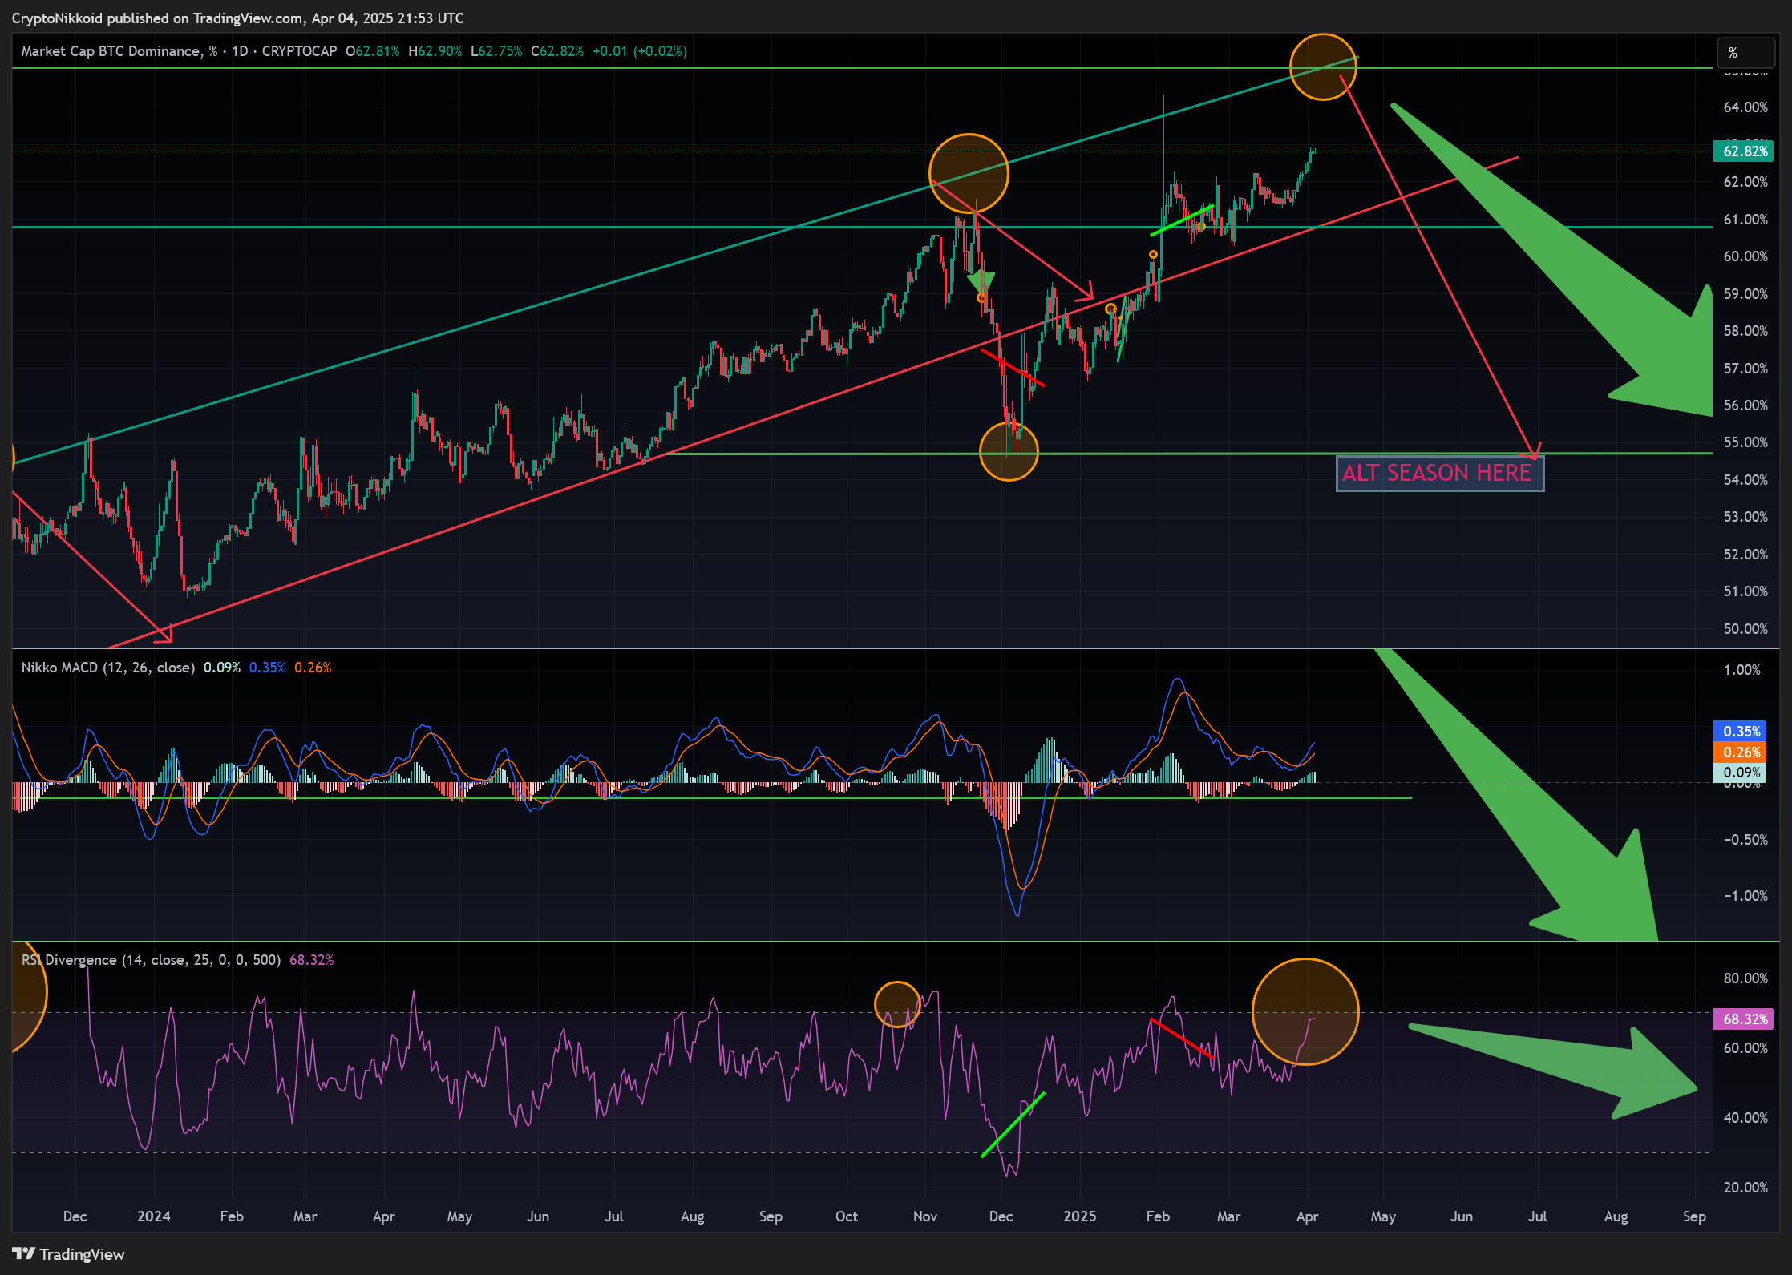The image size is (1792, 1275).
Task: Click the 54.00% price axis label
Action: coord(1745,480)
